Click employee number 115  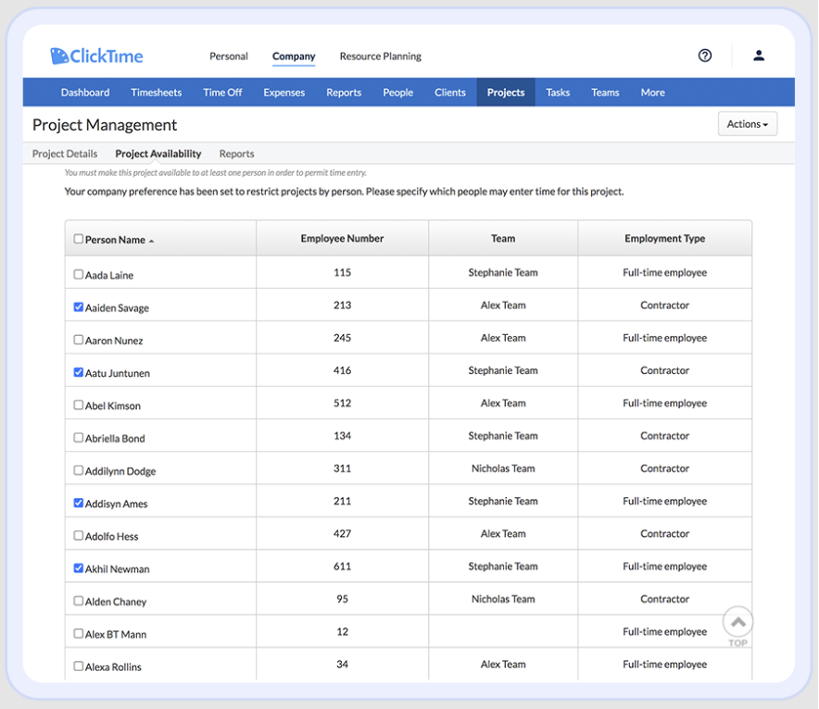pos(342,272)
